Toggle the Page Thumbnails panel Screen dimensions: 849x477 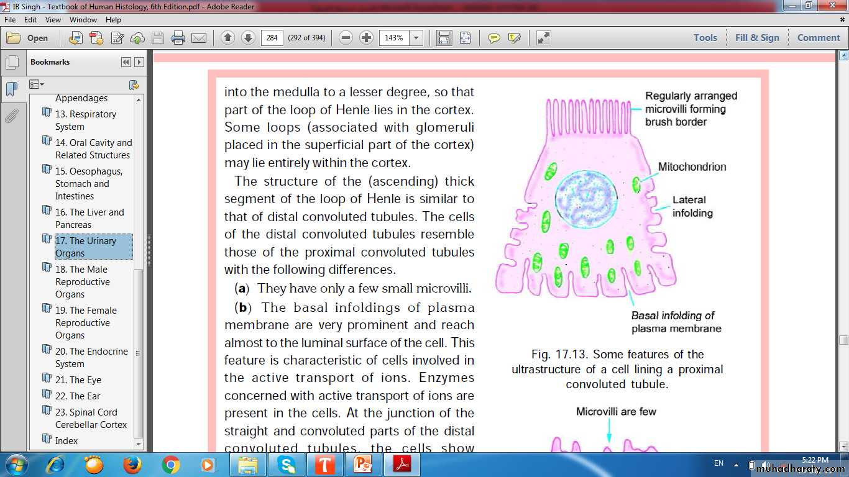click(x=12, y=63)
